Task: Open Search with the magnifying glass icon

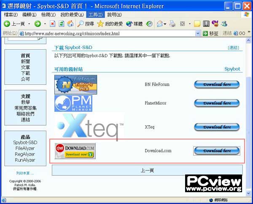Action: pyautogui.click(x=86, y=24)
